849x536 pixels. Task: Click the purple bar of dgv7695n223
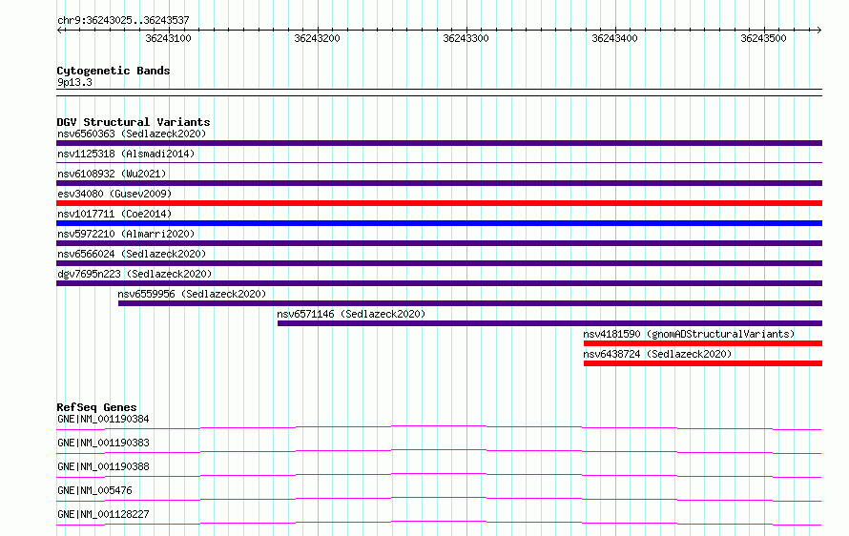click(439, 283)
